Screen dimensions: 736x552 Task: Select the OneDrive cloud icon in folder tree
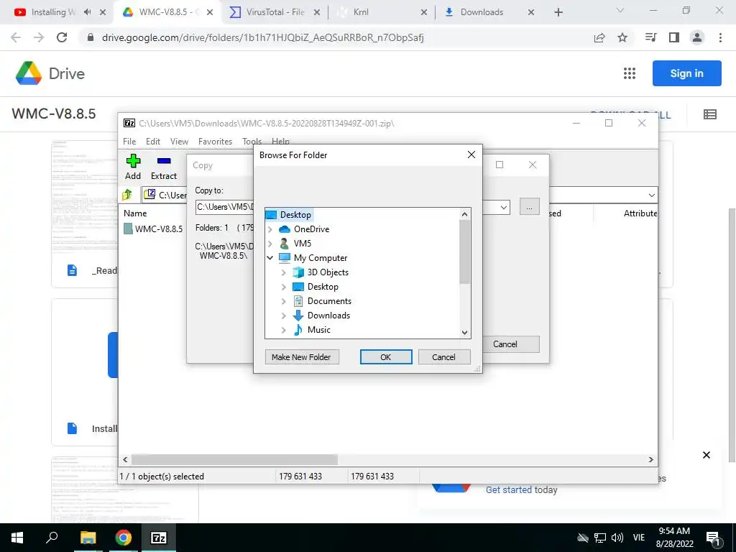pos(285,229)
